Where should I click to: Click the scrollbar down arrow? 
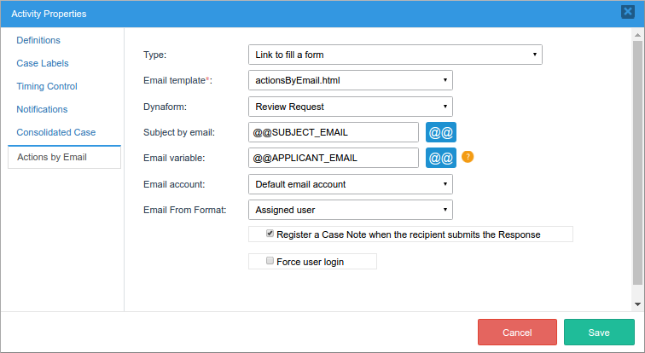coord(638,304)
